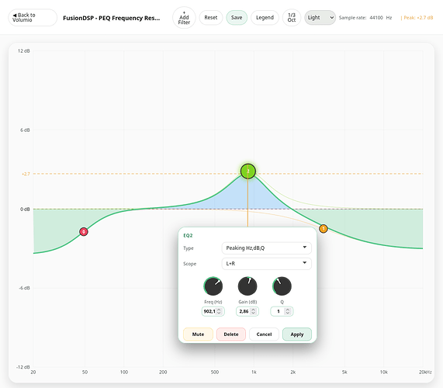This screenshot has width=443, height=388.
Task: Select the green filter node 2
Action: [x=248, y=171]
